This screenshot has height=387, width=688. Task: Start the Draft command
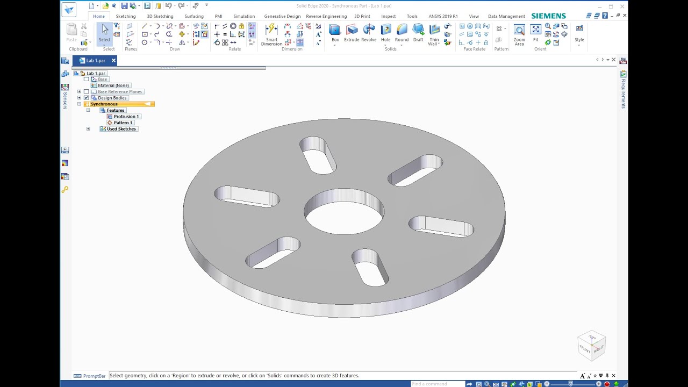click(418, 32)
